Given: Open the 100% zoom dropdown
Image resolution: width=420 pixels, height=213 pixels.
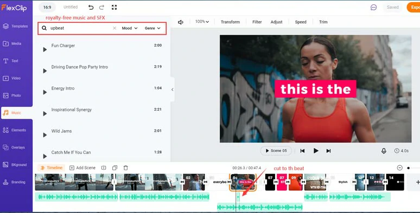Looking at the screenshot, I should pos(202,22).
